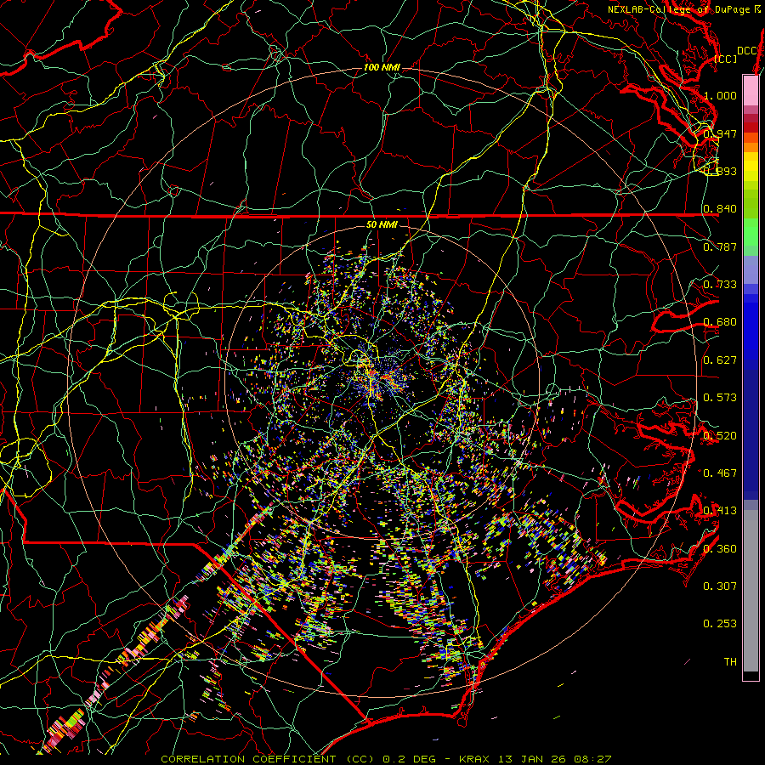Select the 0.307 value on the color scale

[x=720, y=586]
